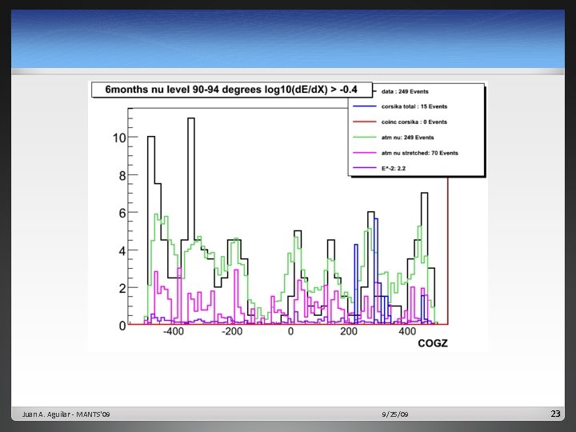Click footer text 'Juan A. Aguilar - MANTS'09'

pyautogui.click(x=66, y=414)
